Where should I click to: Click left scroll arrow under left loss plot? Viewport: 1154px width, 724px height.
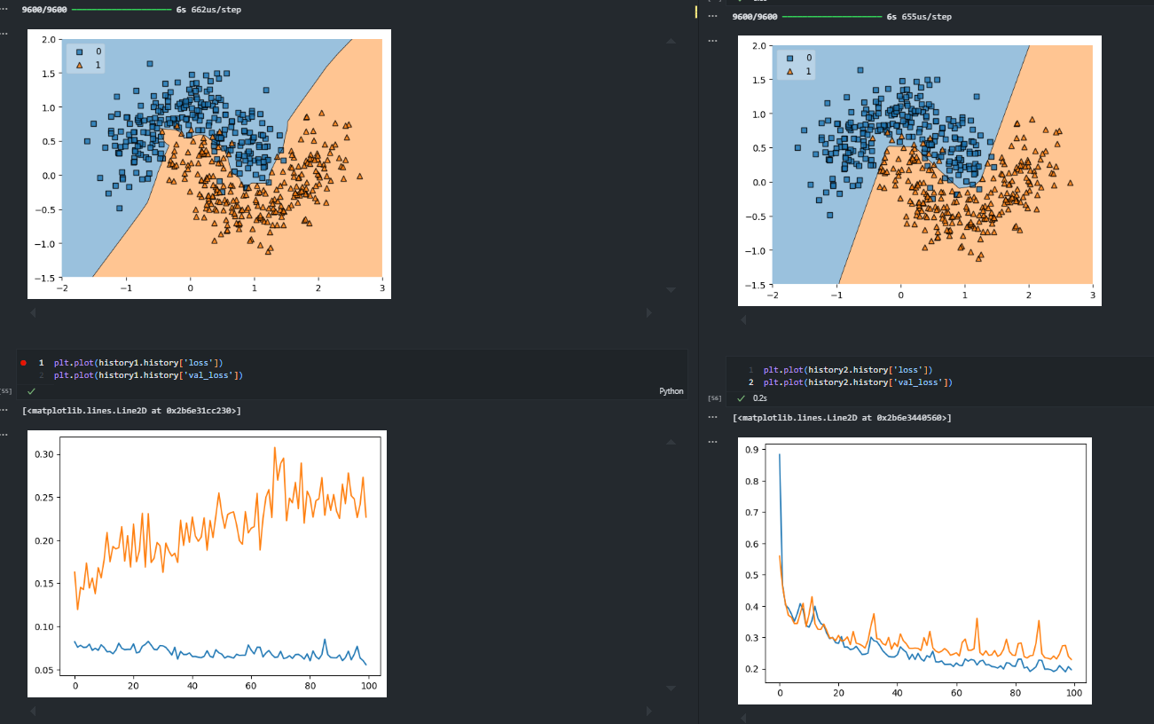click(x=34, y=712)
